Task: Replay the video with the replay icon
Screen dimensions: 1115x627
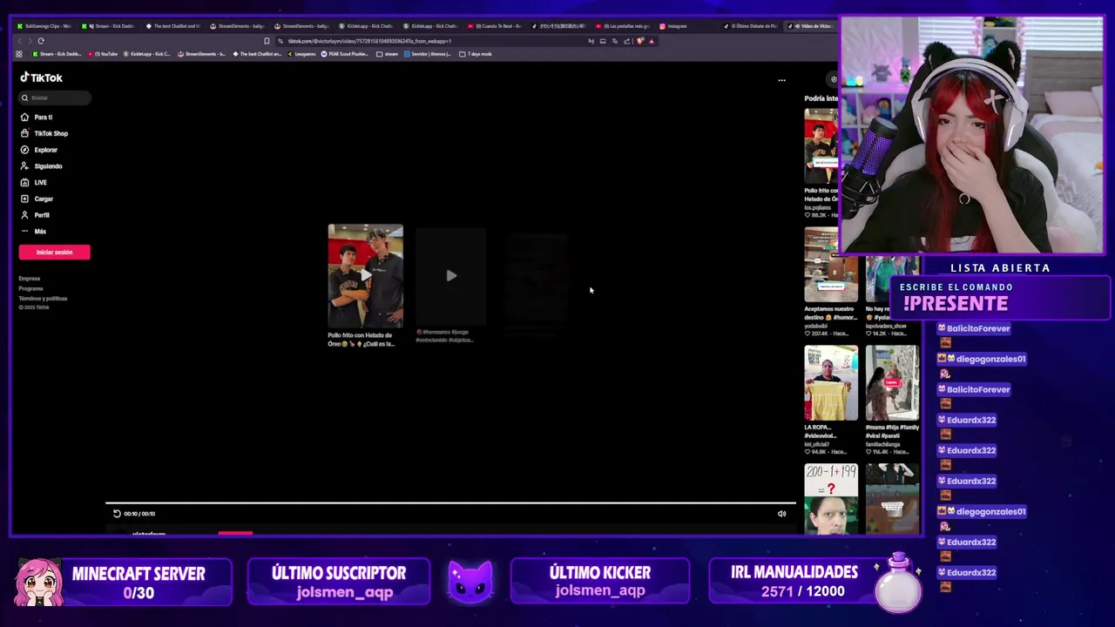Action: click(x=117, y=514)
